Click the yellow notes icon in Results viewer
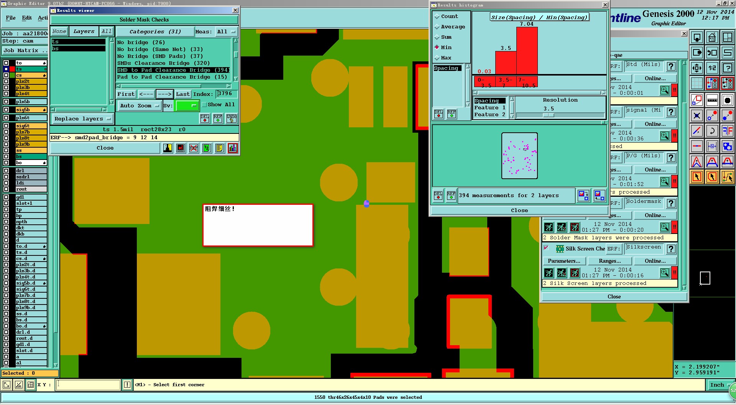Viewport: 736px width, 405px height. click(x=220, y=148)
